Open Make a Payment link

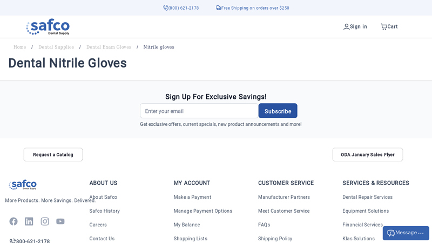point(192,197)
